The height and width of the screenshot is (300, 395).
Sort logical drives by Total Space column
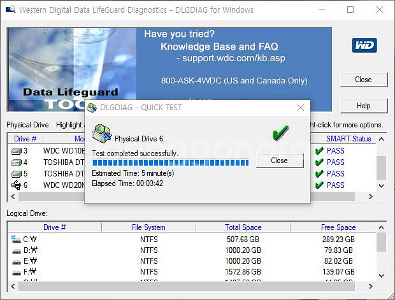243,227
